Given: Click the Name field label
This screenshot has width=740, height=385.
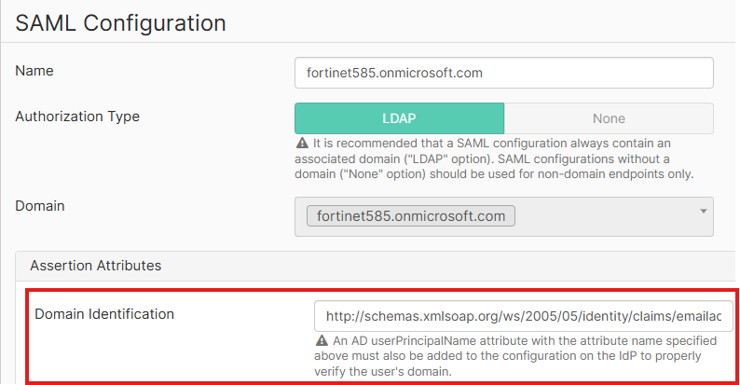Looking at the screenshot, I should coord(34,70).
